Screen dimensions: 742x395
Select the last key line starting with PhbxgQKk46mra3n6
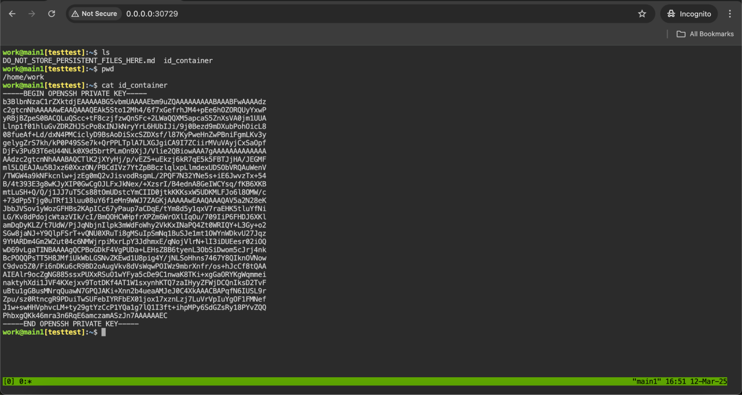tap(85, 316)
